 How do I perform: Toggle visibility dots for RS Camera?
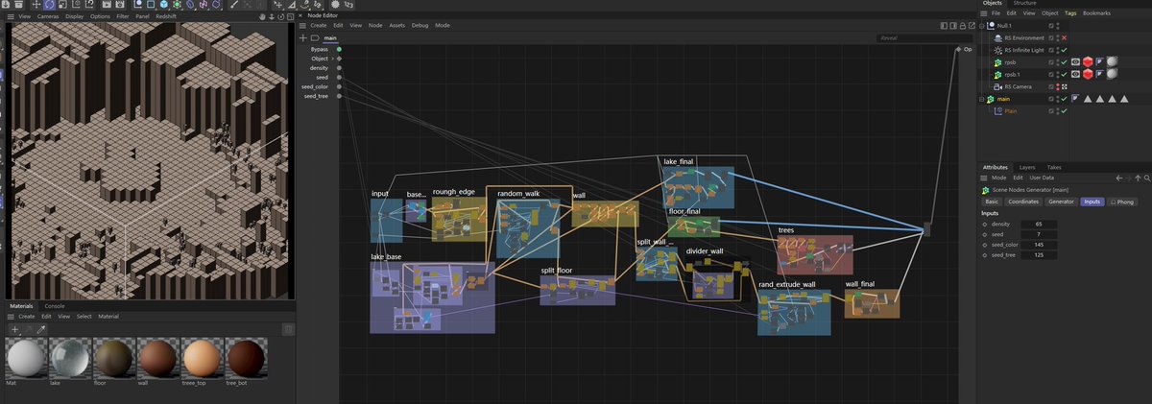(x=1058, y=86)
